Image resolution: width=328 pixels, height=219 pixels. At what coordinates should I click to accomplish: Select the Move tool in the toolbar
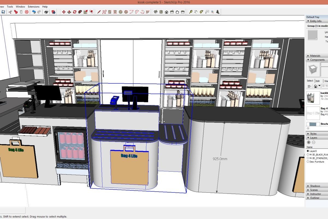pos(64,12)
